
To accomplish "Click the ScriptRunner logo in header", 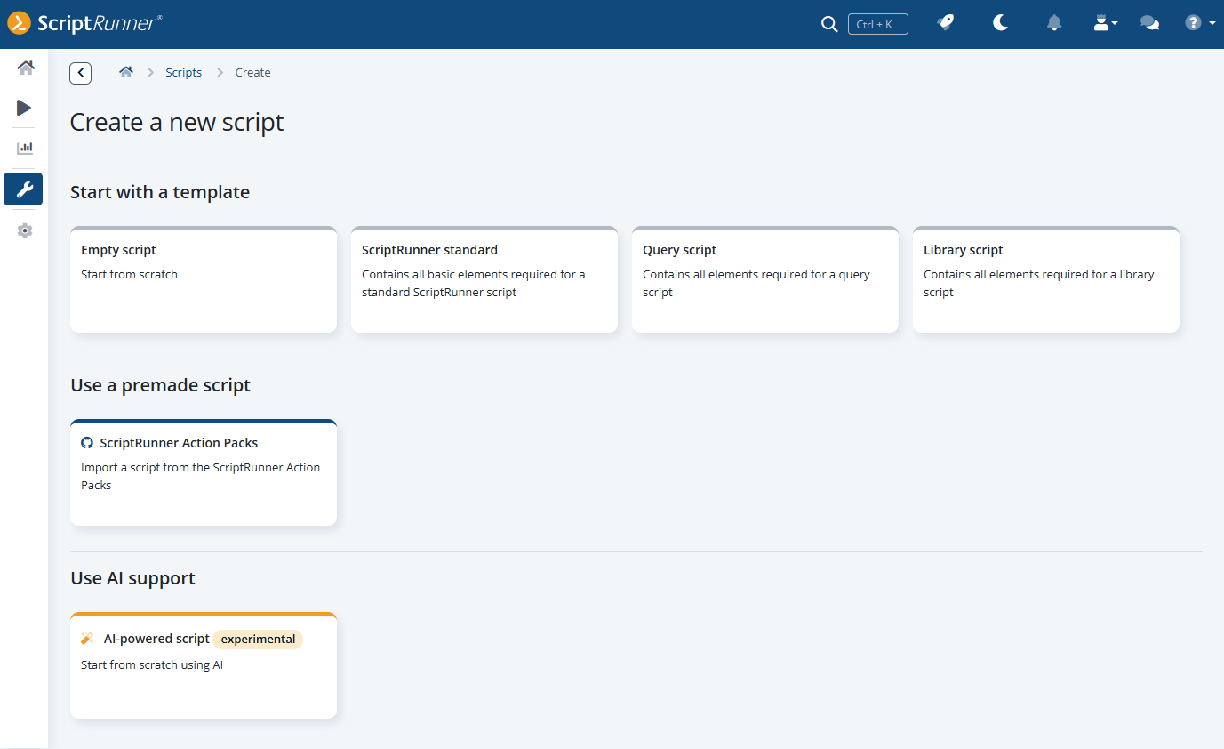I will [85, 24].
